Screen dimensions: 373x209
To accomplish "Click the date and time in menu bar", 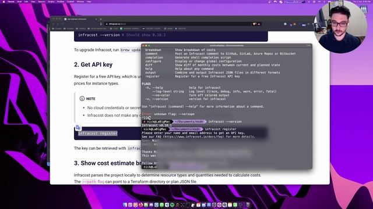I will pos(361,1).
